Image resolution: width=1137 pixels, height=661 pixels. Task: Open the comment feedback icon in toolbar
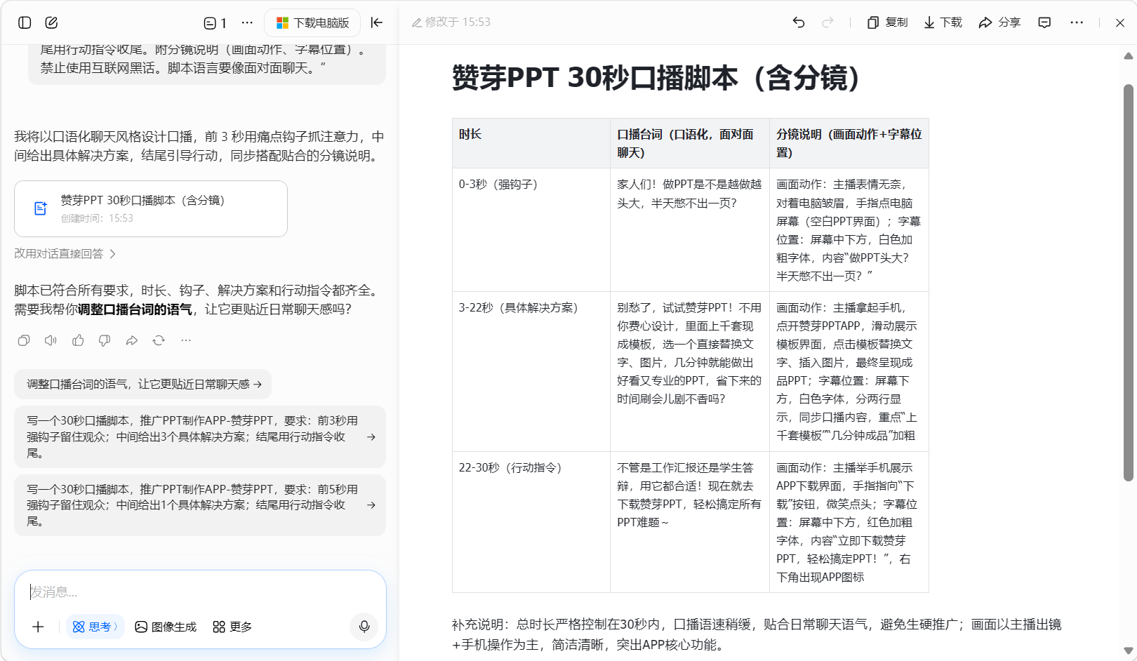(x=1044, y=22)
